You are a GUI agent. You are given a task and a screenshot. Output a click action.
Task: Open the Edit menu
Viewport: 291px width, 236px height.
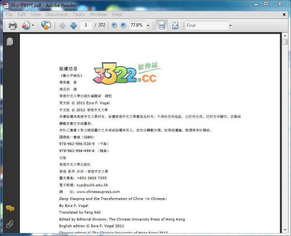click(21, 14)
